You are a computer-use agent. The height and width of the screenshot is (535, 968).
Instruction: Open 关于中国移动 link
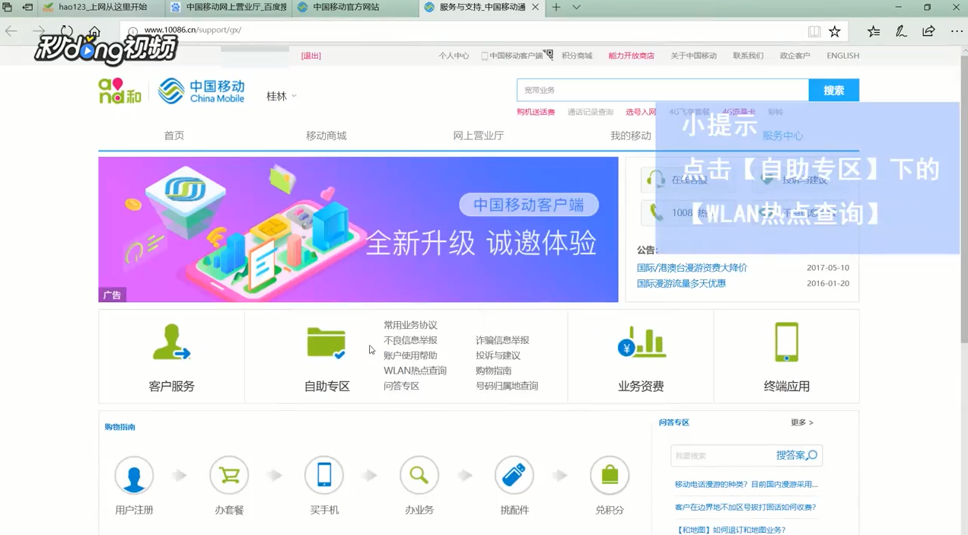pyautogui.click(x=694, y=56)
